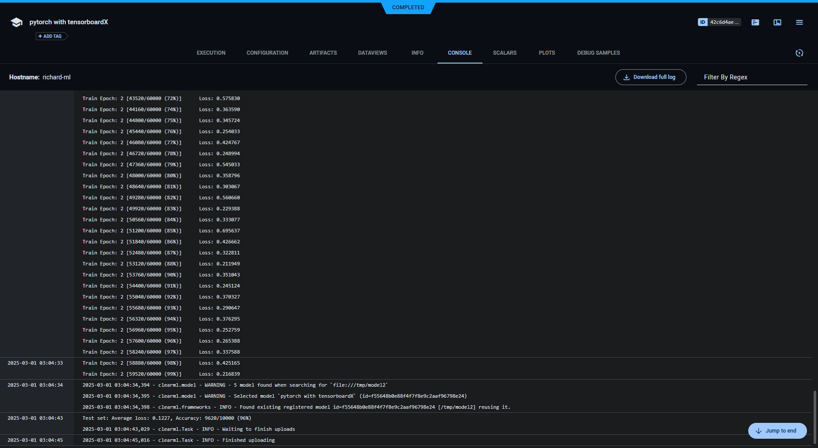
Task: Switch to the SCALARS tab
Action: [x=505, y=53]
